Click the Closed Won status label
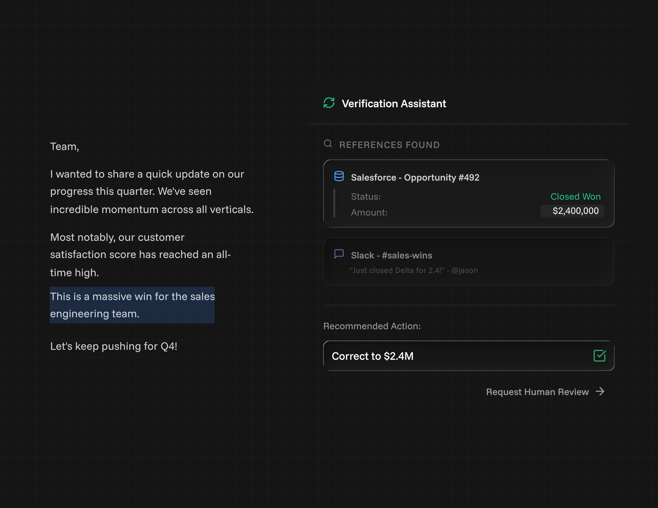Viewport: 658px width, 508px height. click(x=575, y=197)
